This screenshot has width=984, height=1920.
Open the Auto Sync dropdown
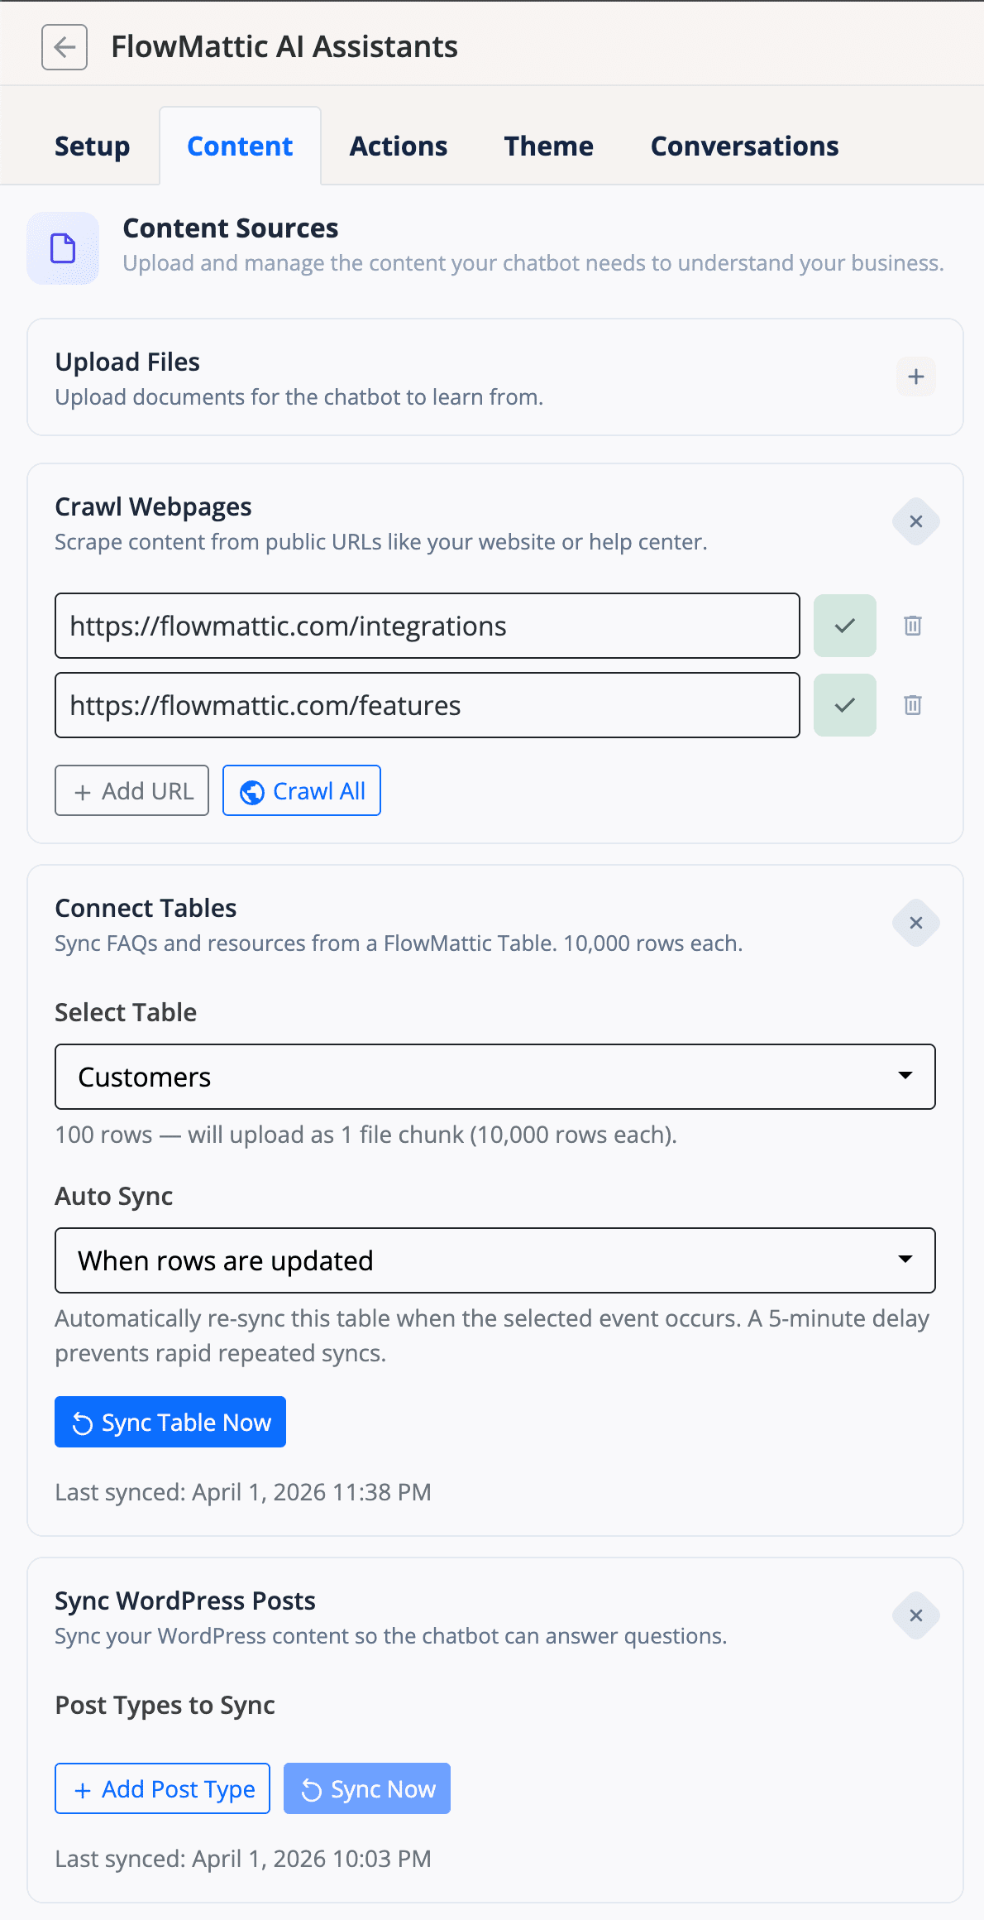494,1260
